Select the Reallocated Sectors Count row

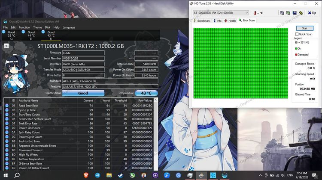79,119
